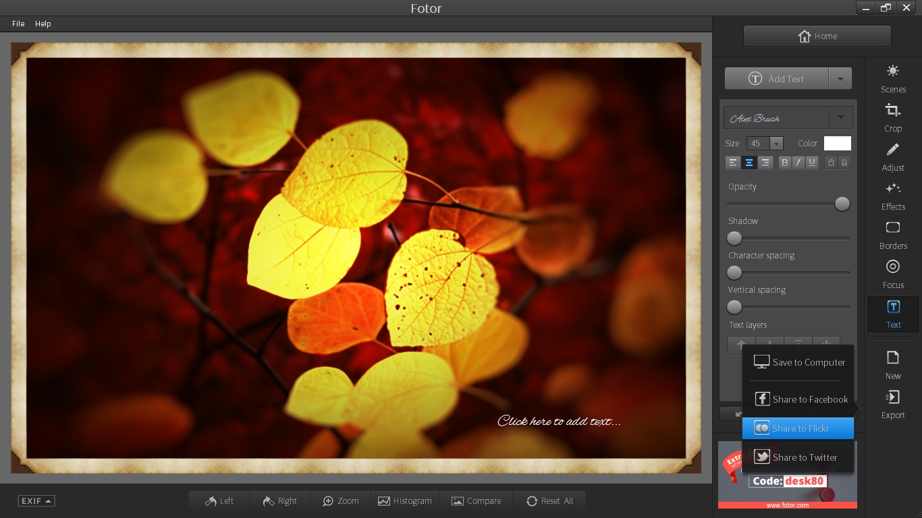The height and width of the screenshot is (518, 922).
Task: Toggle italic formatting
Action: (x=798, y=163)
